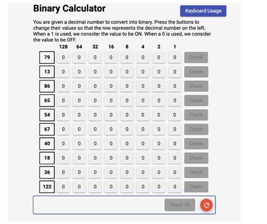
Task: Click the Check All button
Action: [x=180, y=205]
